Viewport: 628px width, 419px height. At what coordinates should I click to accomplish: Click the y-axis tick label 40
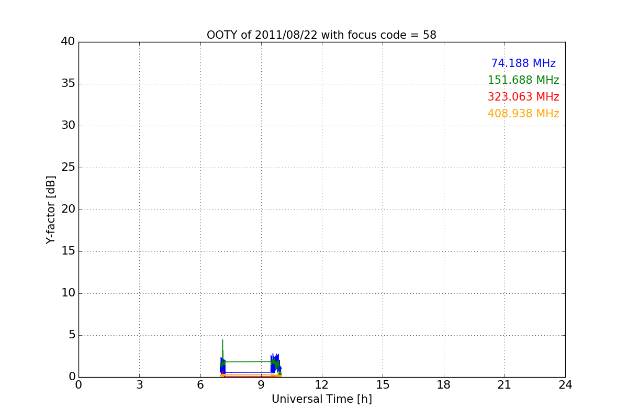(68, 42)
